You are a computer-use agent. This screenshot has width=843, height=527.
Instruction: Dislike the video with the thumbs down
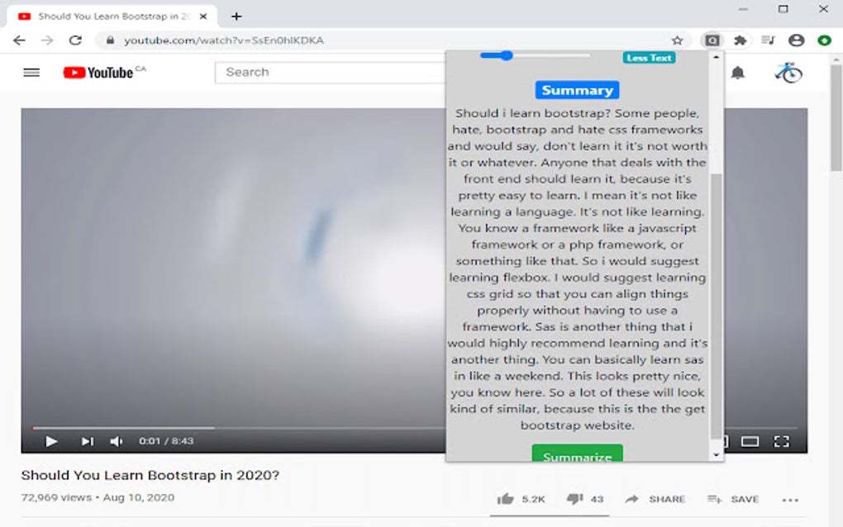(576, 499)
